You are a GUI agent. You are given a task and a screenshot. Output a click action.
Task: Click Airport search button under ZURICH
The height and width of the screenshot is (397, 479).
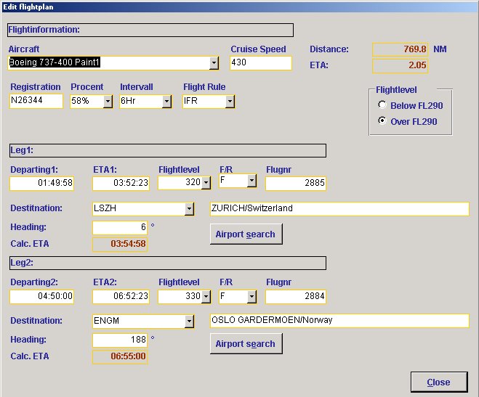(x=246, y=234)
